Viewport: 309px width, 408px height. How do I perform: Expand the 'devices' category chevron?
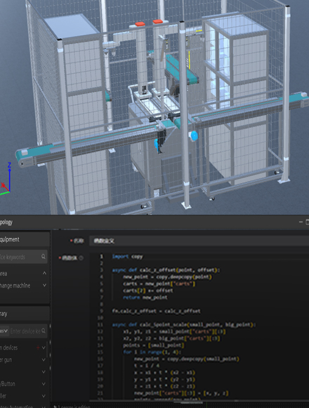tap(44, 348)
